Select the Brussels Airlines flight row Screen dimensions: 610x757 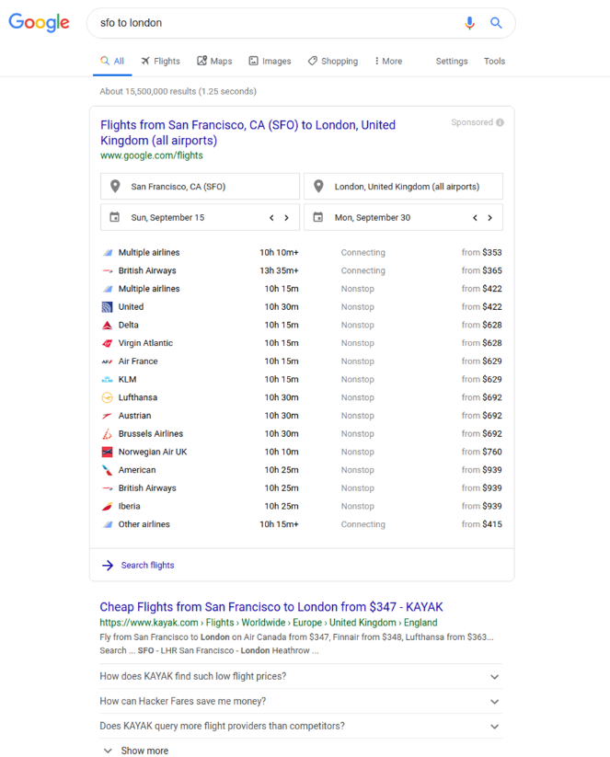point(302,434)
